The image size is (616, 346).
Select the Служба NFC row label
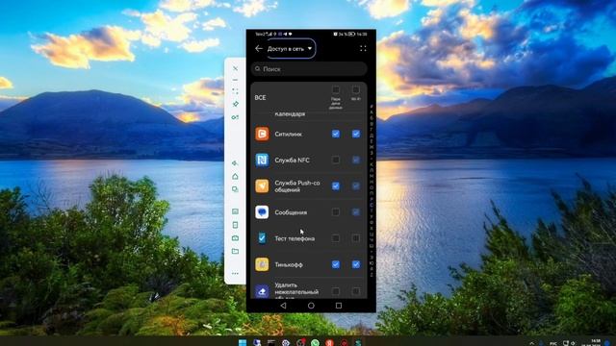[292, 161]
